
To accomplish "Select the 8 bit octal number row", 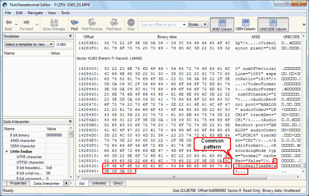I will [36, 173].
